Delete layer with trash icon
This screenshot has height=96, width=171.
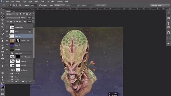coord(30,82)
